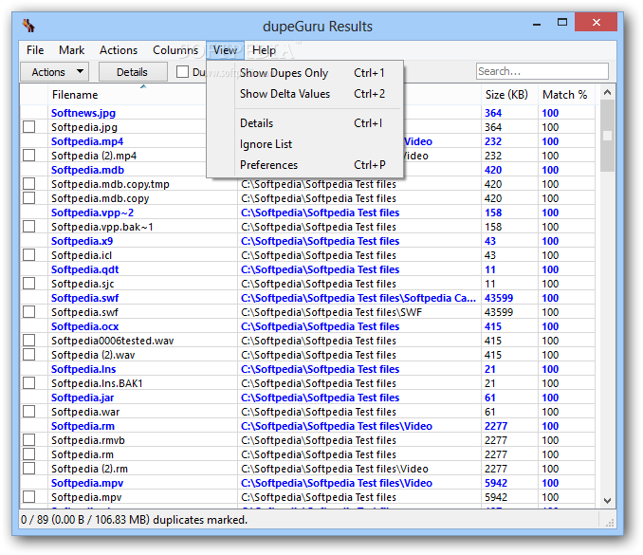Mark the Softpedia.rmvb checkbox
This screenshot has width=643, height=555.
[29, 440]
